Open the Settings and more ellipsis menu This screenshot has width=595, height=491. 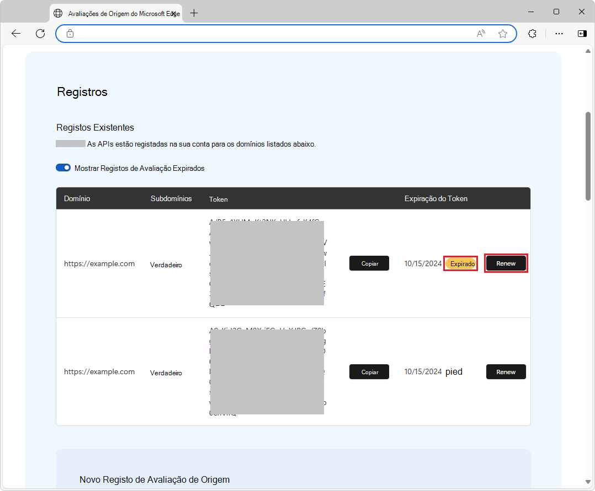tap(559, 34)
